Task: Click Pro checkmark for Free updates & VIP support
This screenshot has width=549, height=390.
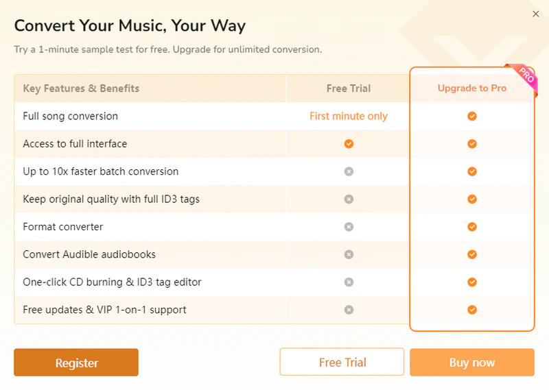Action: pyautogui.click(x=472, y=310)
